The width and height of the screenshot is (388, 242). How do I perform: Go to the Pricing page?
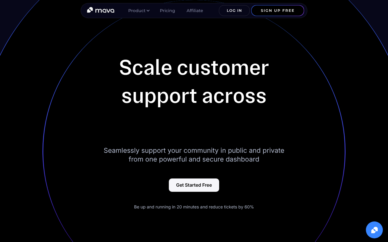pos(167,11)
